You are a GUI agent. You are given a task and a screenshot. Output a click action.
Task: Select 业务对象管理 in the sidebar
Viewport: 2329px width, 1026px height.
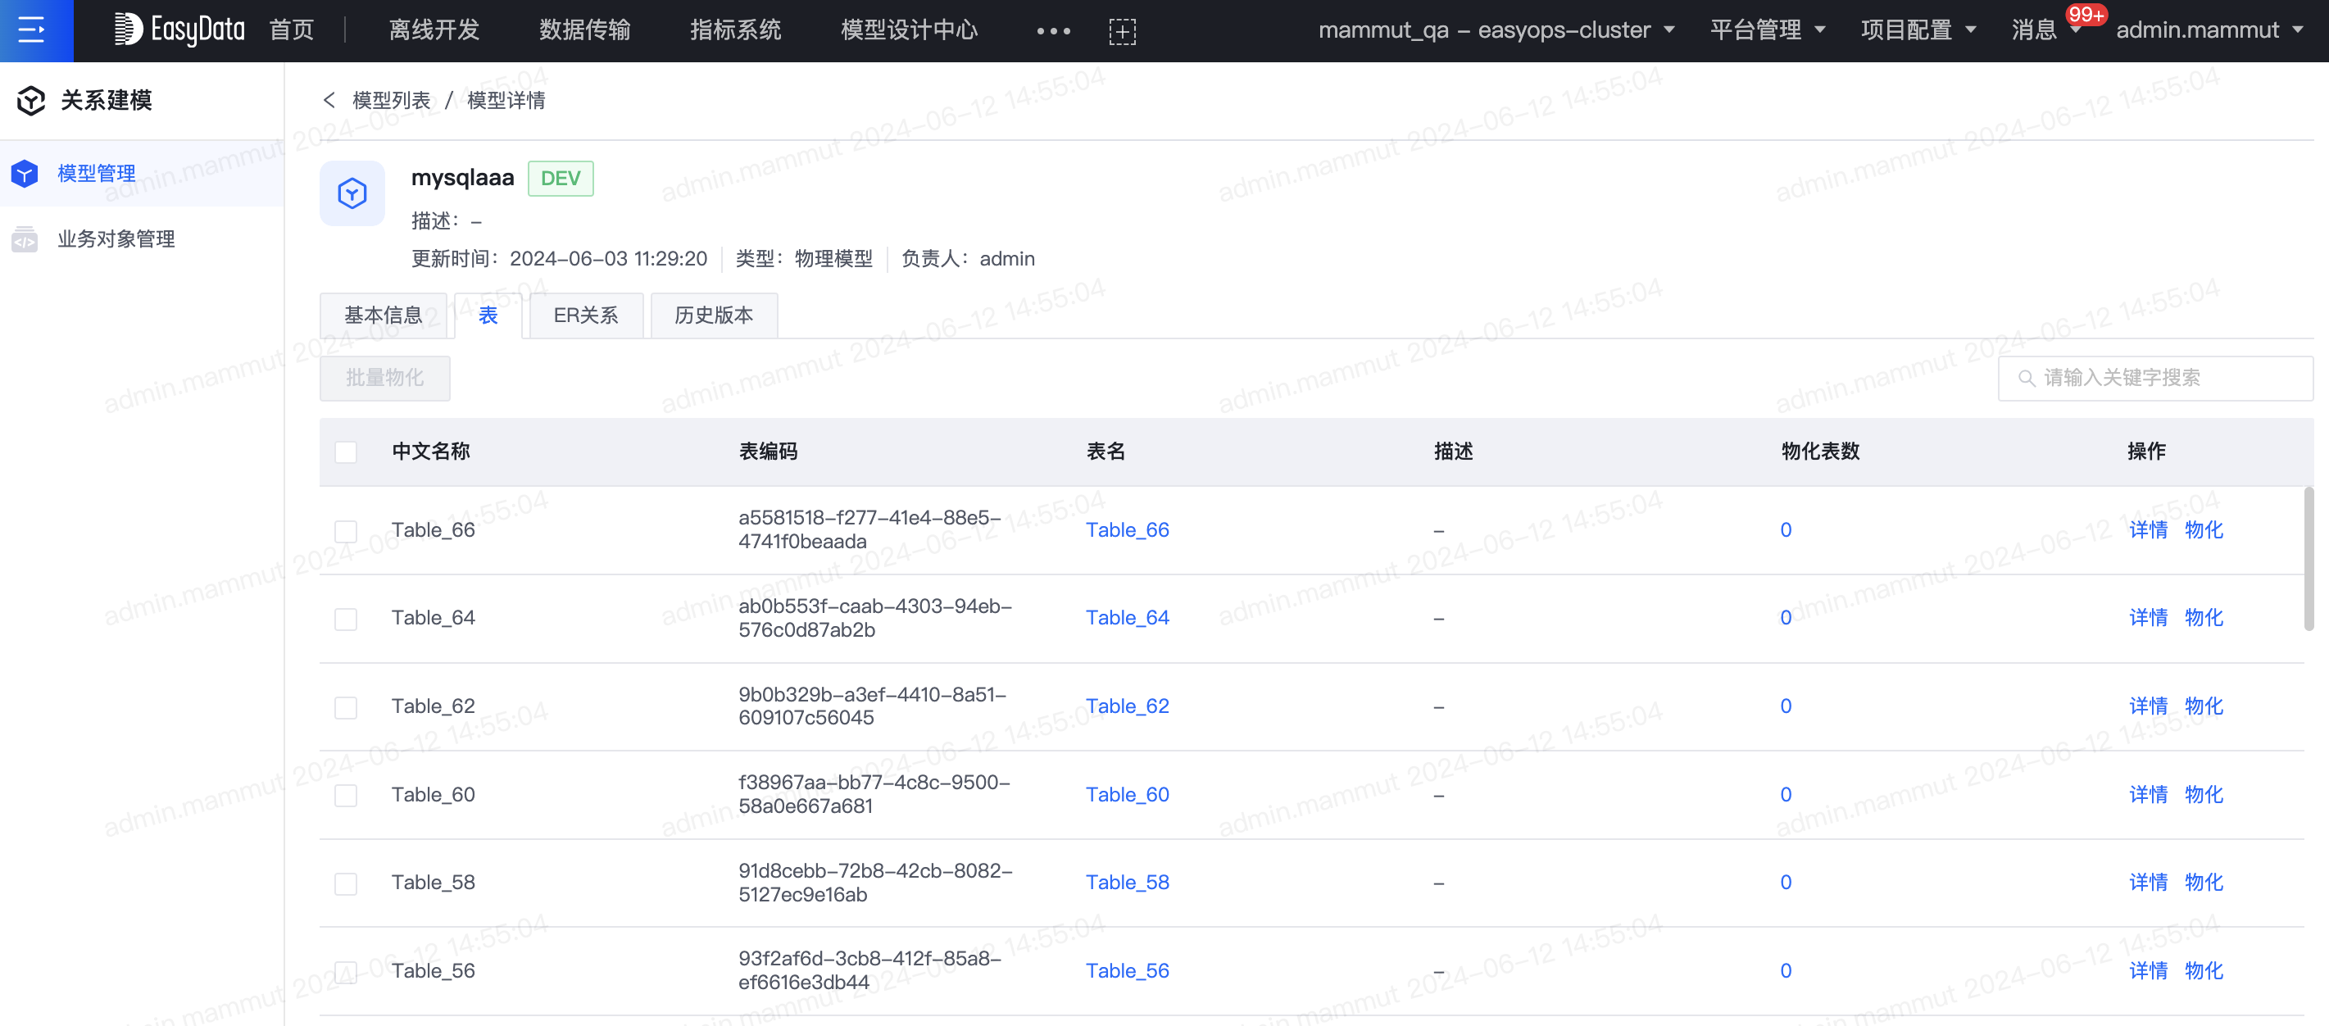pos(142,238)
